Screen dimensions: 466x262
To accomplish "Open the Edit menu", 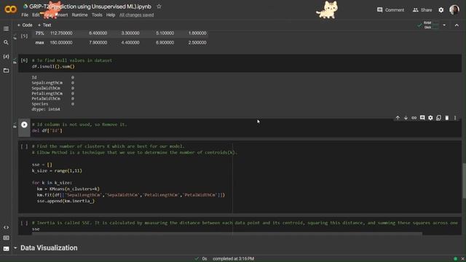I will (36, 15).
